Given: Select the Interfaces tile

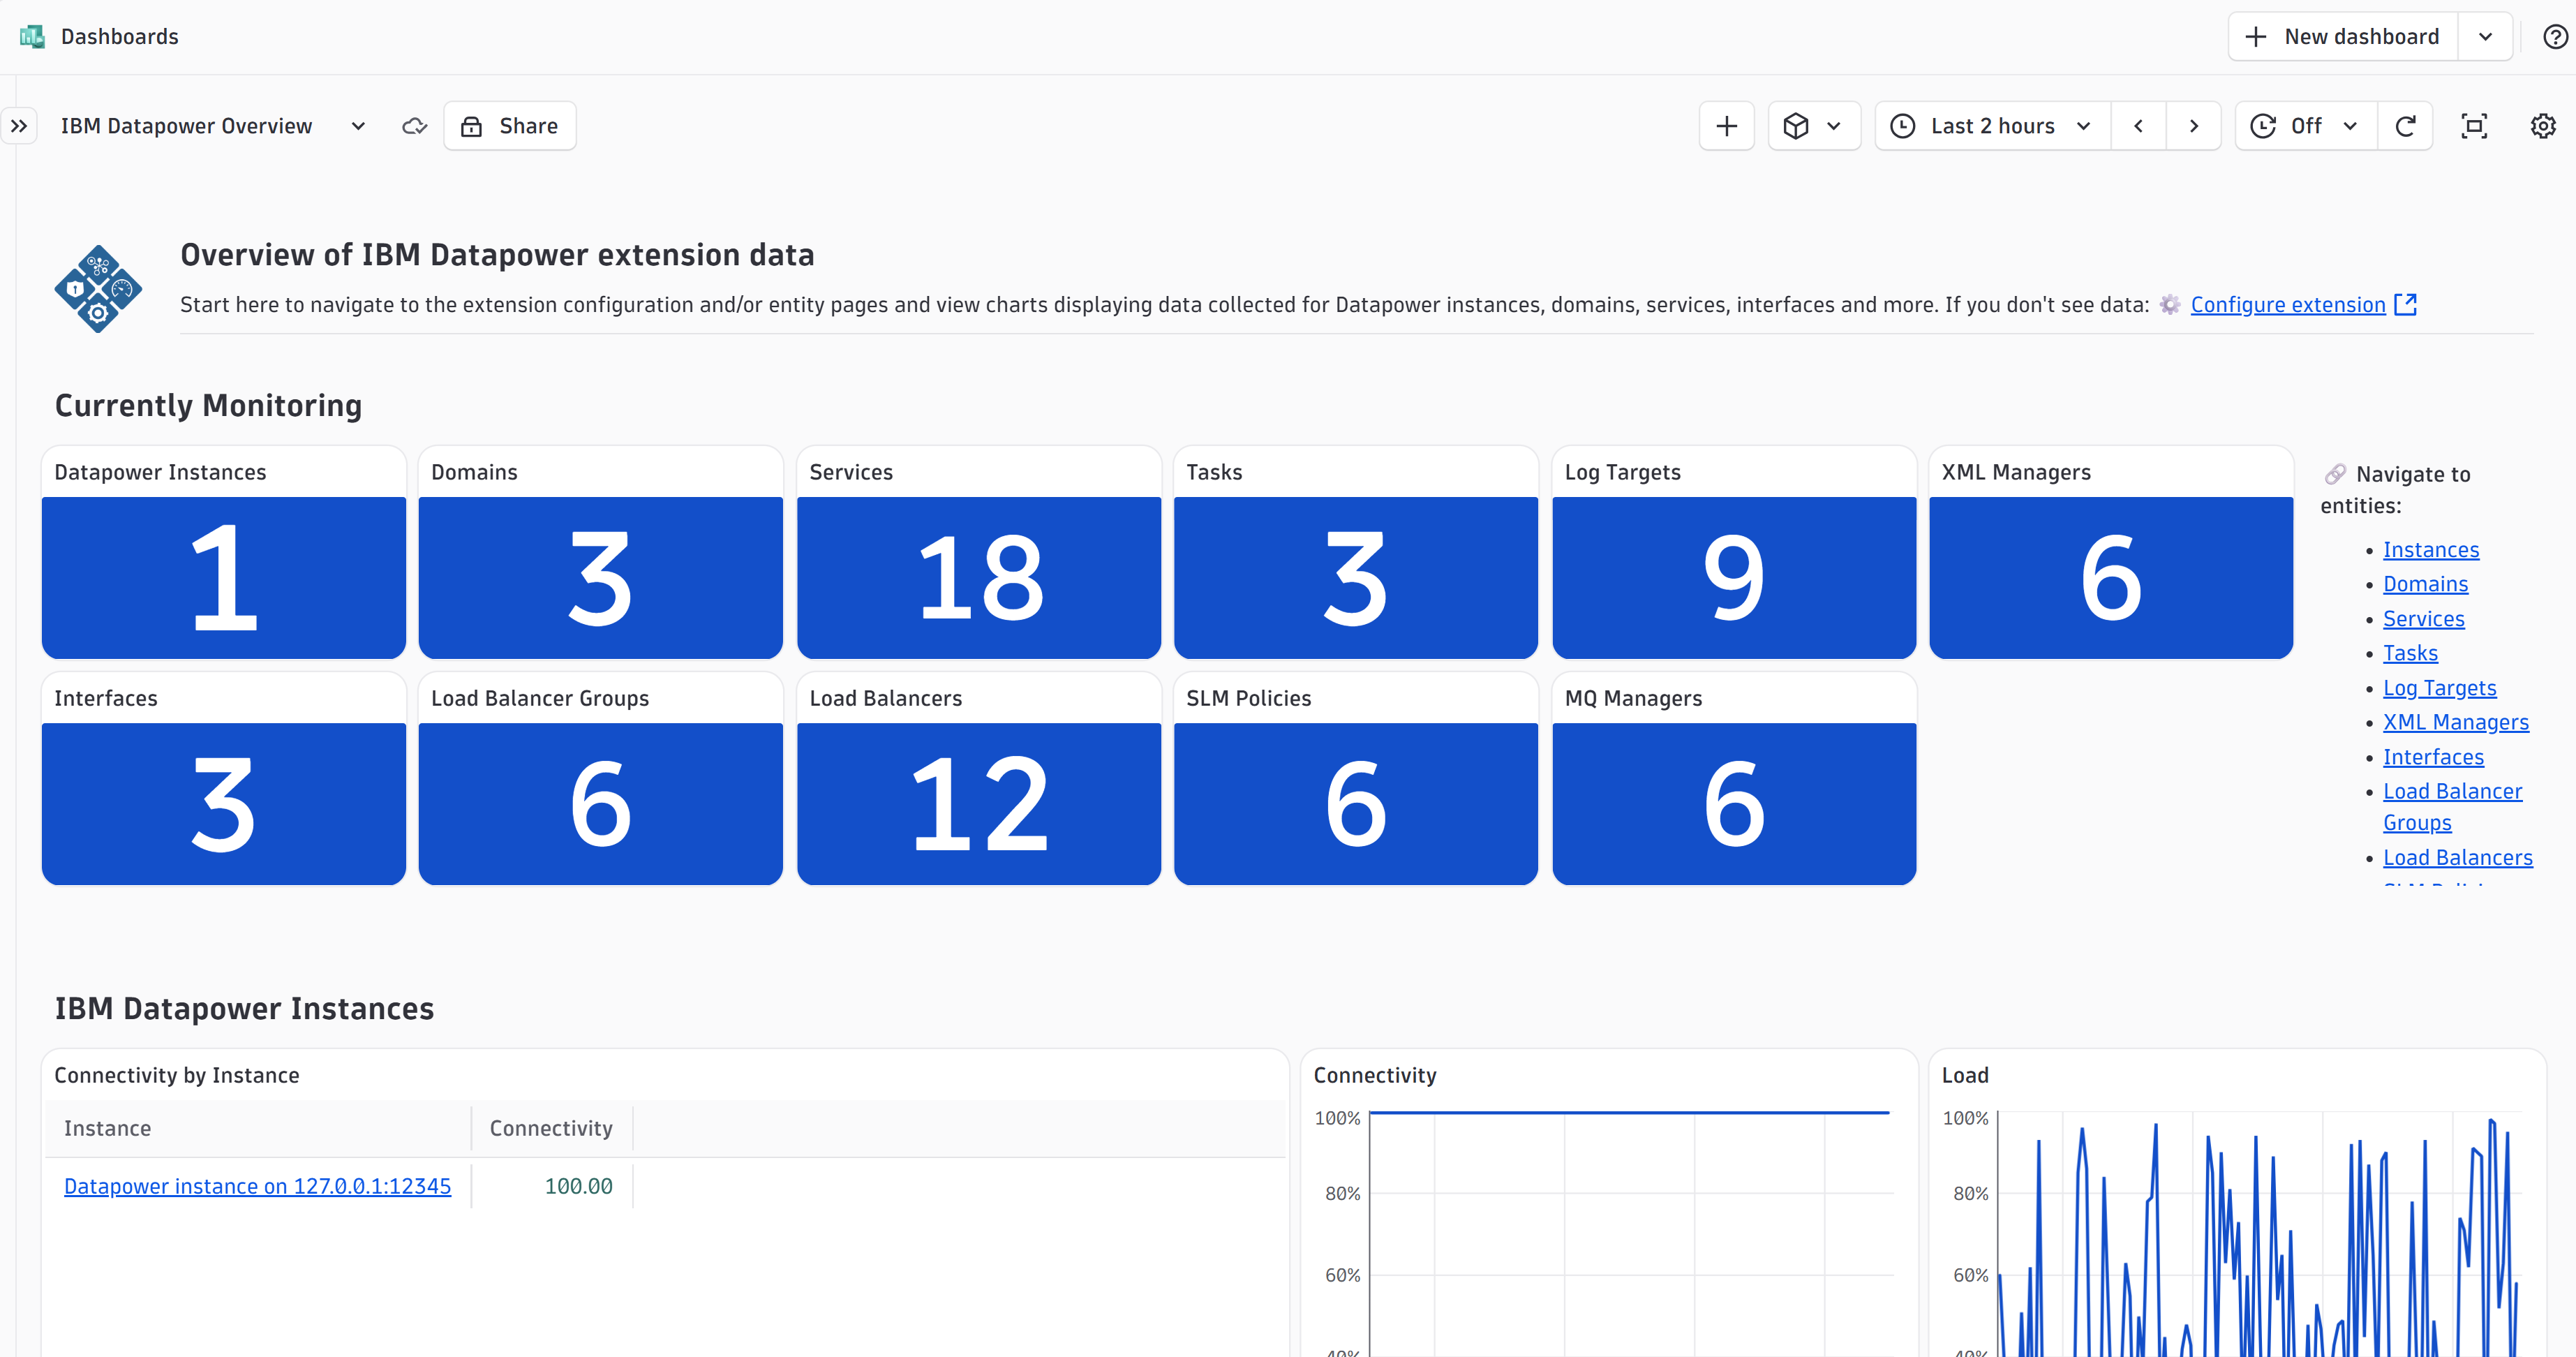Looking at the screenshot, I should coord(224,779).
